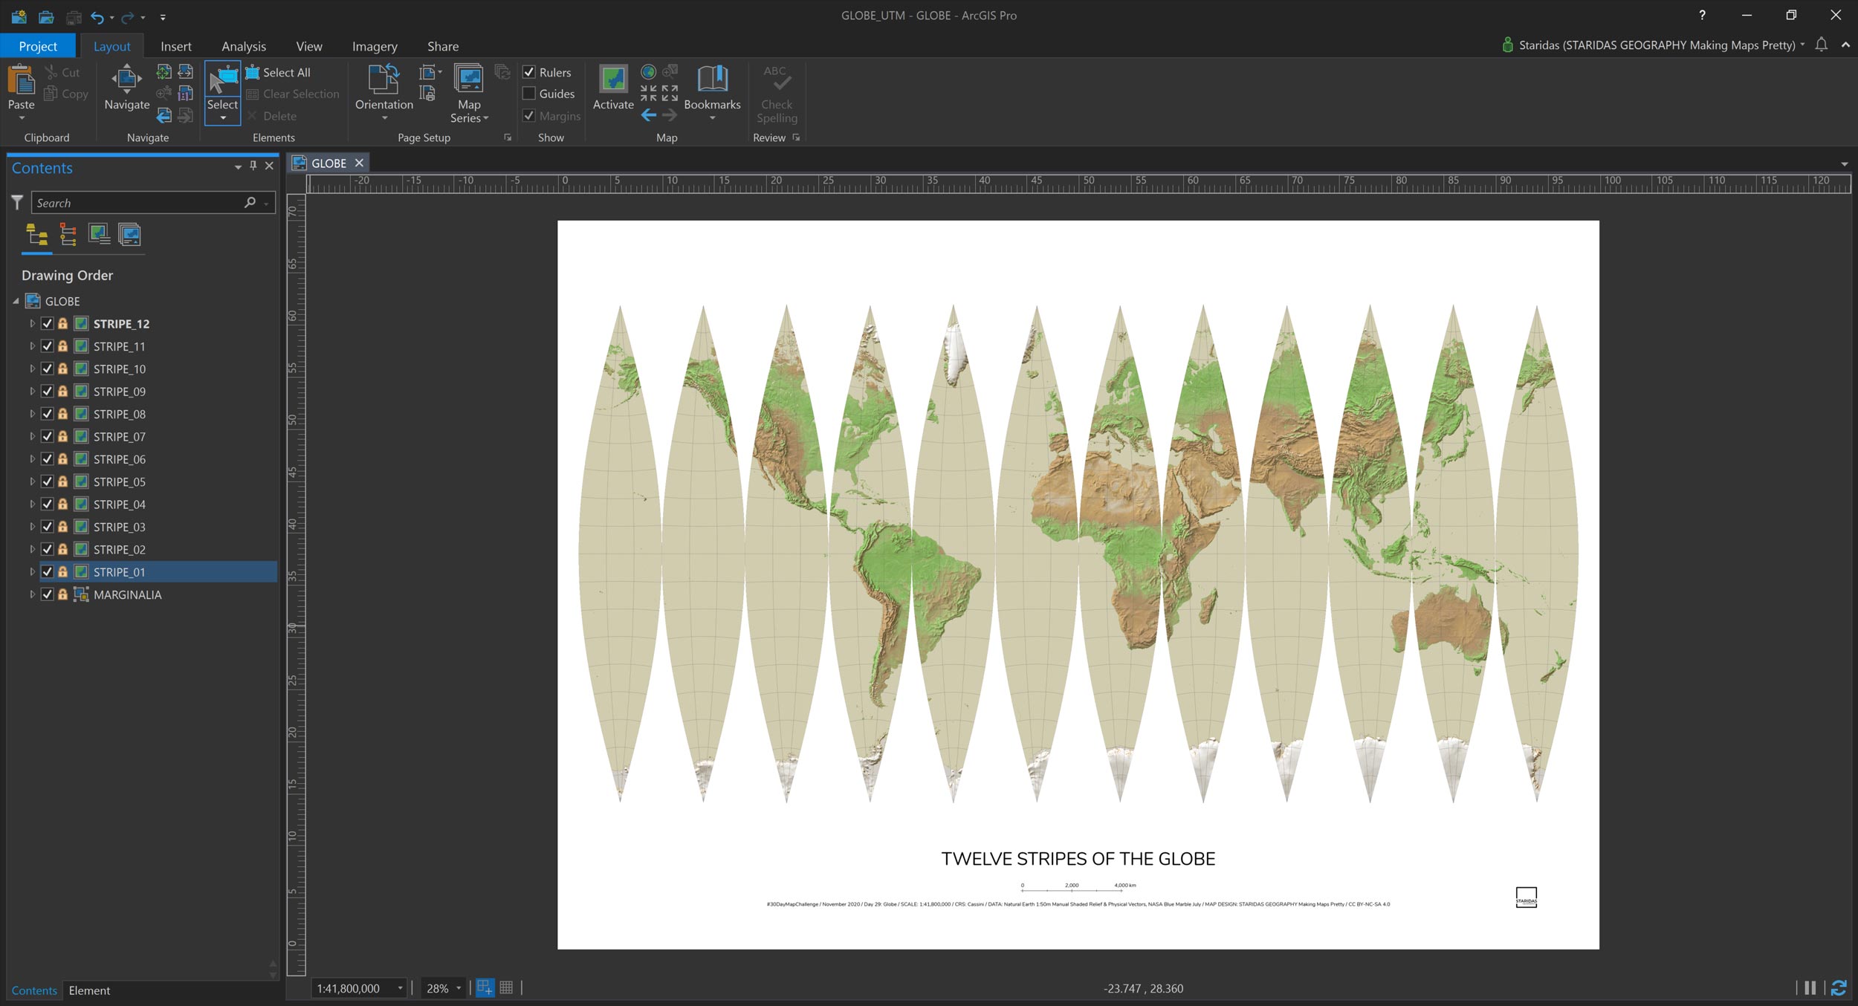
Task: Click the Paste clipboard icon
Action: (21, 80)
